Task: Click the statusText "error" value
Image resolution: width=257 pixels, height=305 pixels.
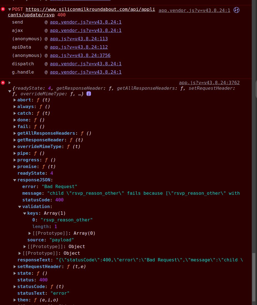Action: click(x=60, y=293)
